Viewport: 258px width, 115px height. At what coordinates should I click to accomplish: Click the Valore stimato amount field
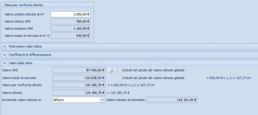click(79, 93)
